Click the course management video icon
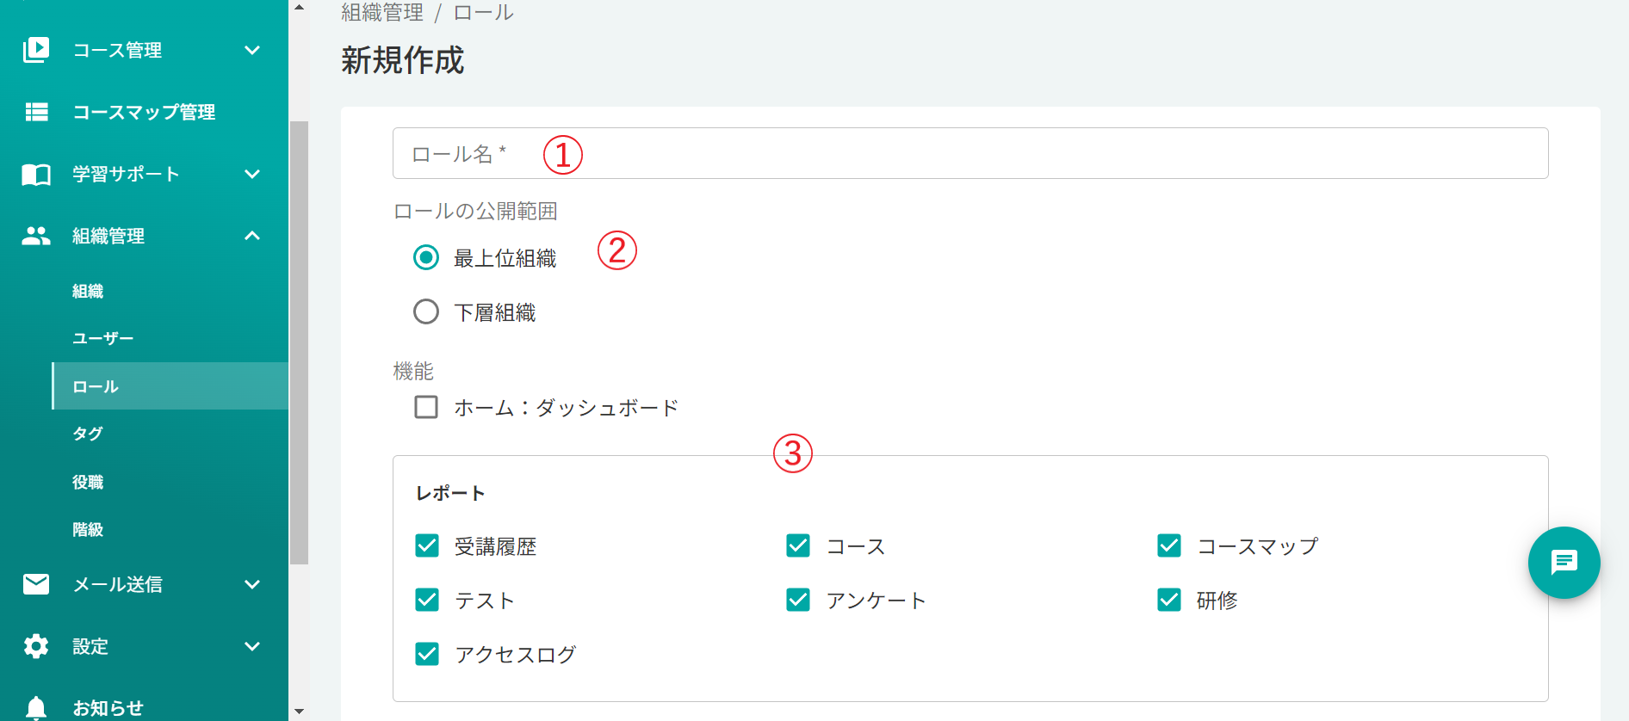The height and width of the screenshot is (721, 1629). [36, 50]
